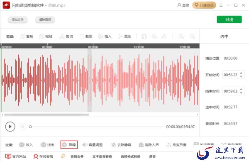The image size is (249, 161).
Task: Decrease the 开始时间 start time value
Action: [x=241, y=76]
